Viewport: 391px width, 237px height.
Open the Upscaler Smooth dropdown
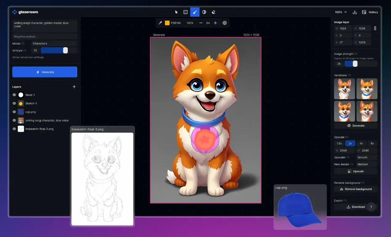366,157
